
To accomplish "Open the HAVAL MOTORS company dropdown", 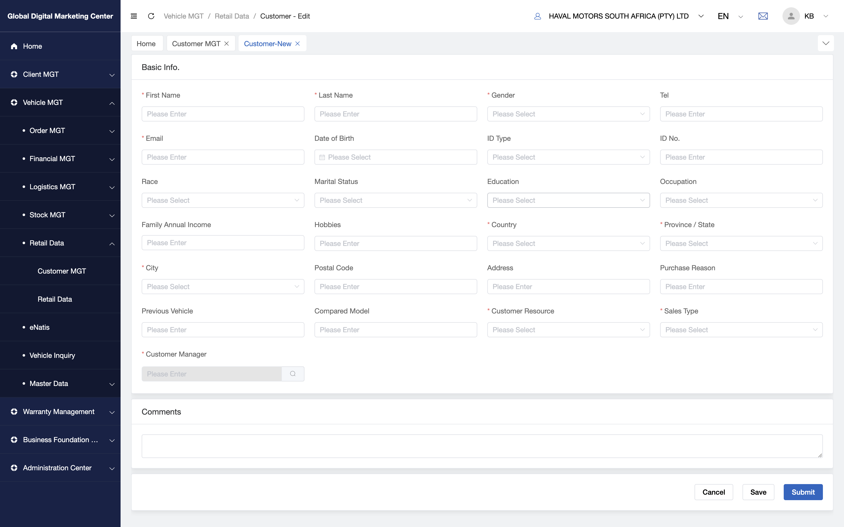I will pyautogui.click(x=701, y=16).
